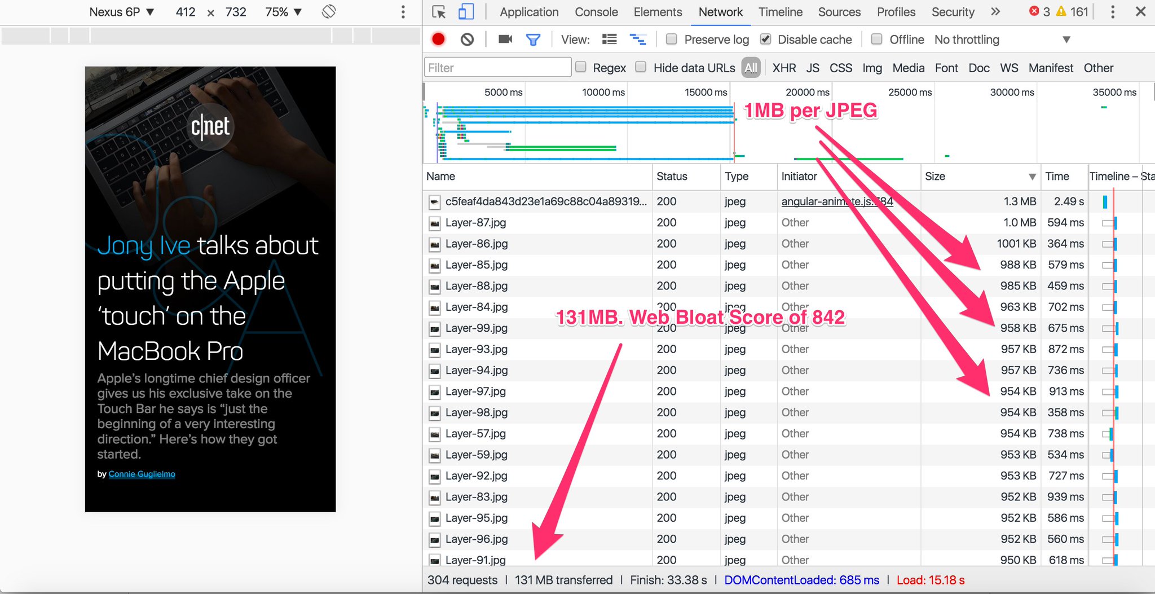Open the DevTools three-dot menu

pos(1112,12)
